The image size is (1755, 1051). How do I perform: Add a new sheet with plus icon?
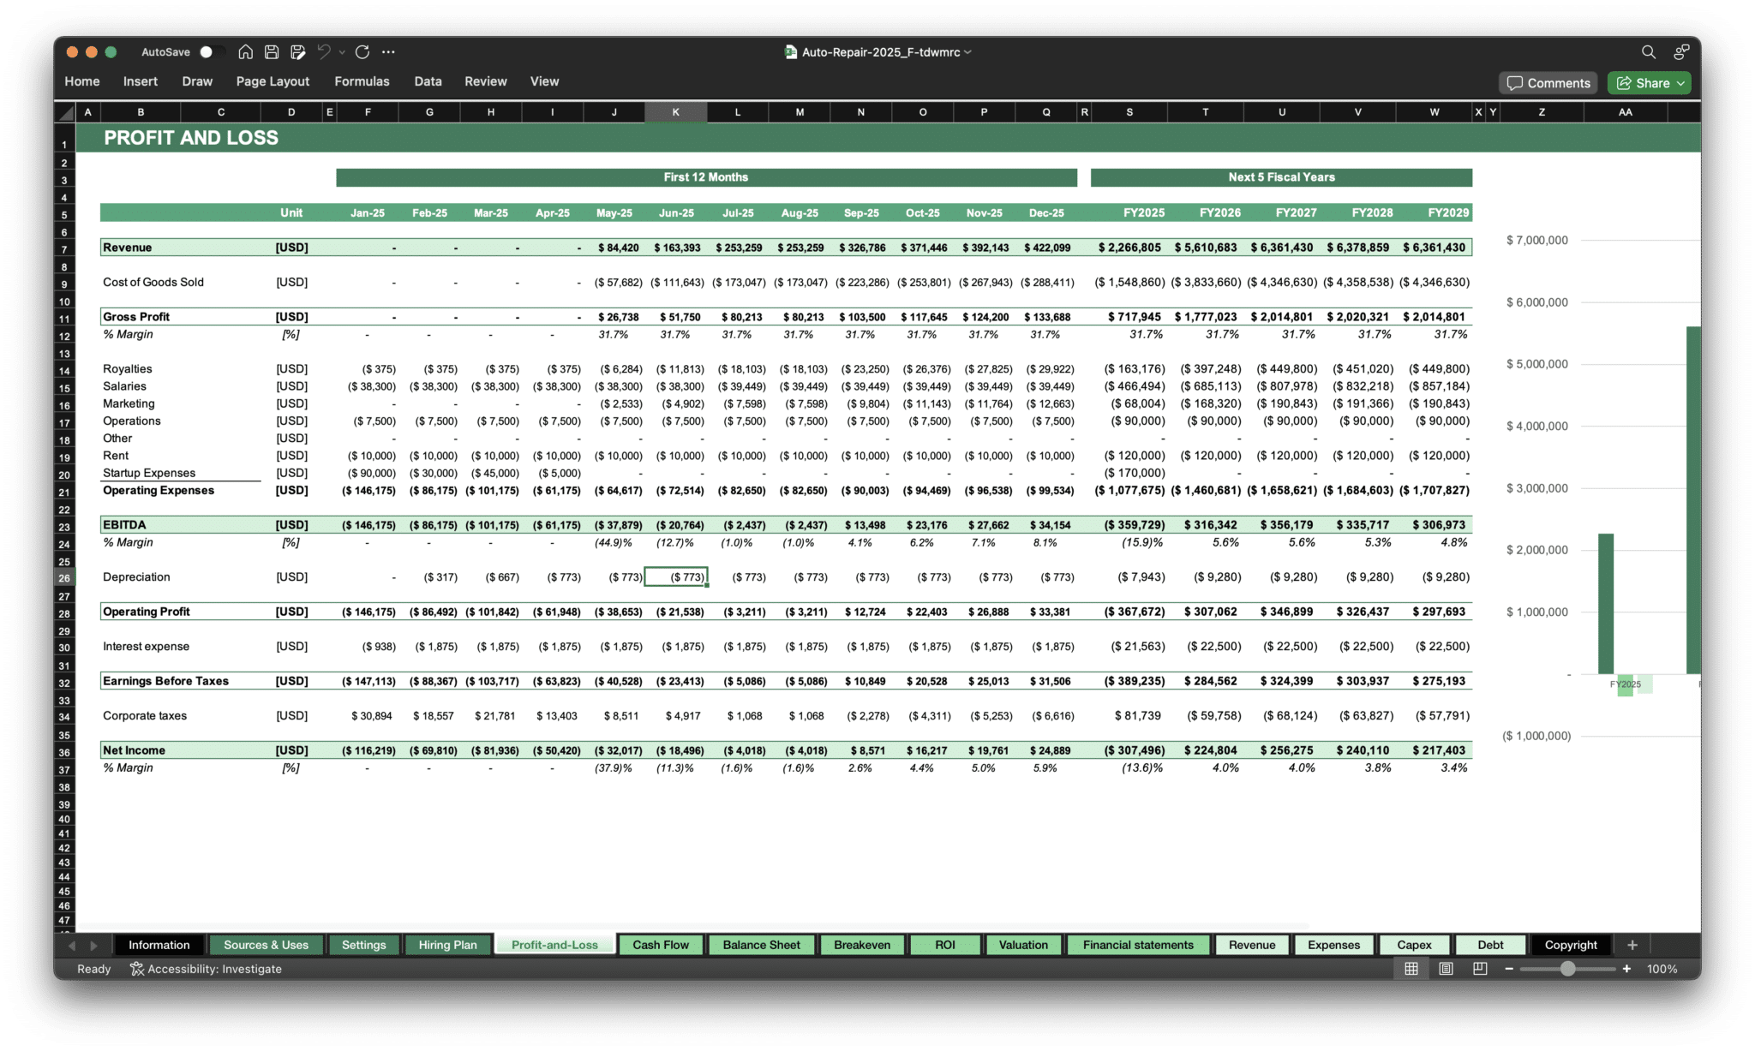(1632, 945)
